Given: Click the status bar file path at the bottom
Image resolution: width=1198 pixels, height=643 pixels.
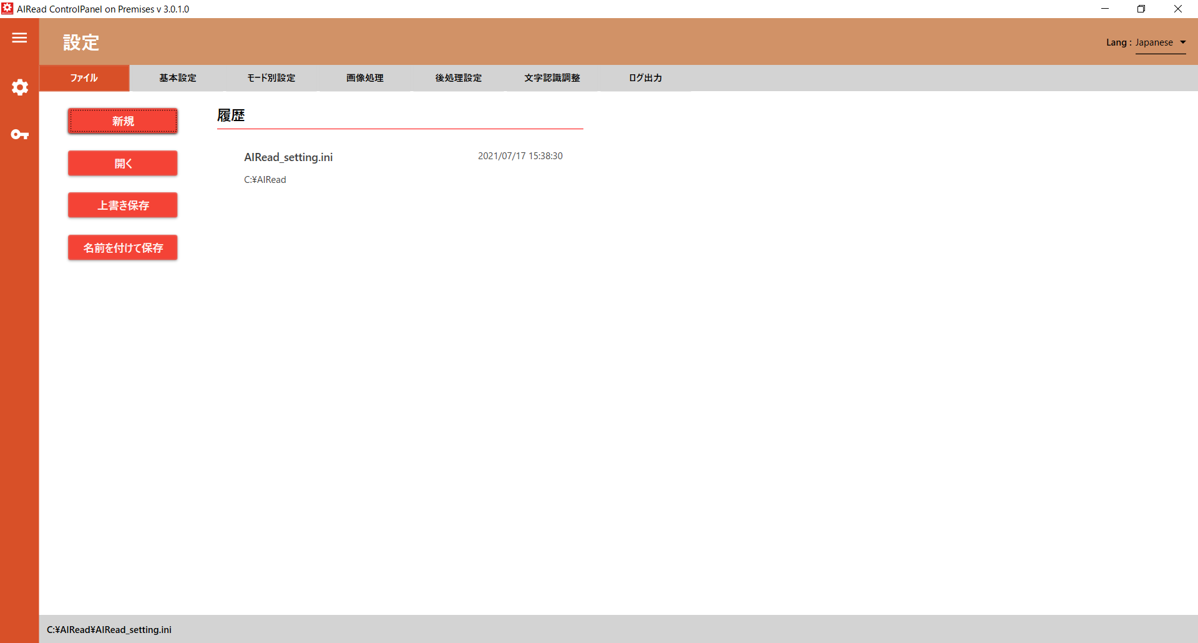Looking at the screenshot, I should coord(107,629).
